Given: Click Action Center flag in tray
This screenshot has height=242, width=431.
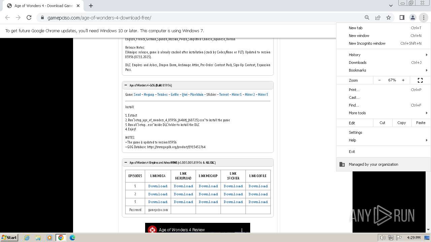Looking at the screenshot, I should click(x=398, y=238).
